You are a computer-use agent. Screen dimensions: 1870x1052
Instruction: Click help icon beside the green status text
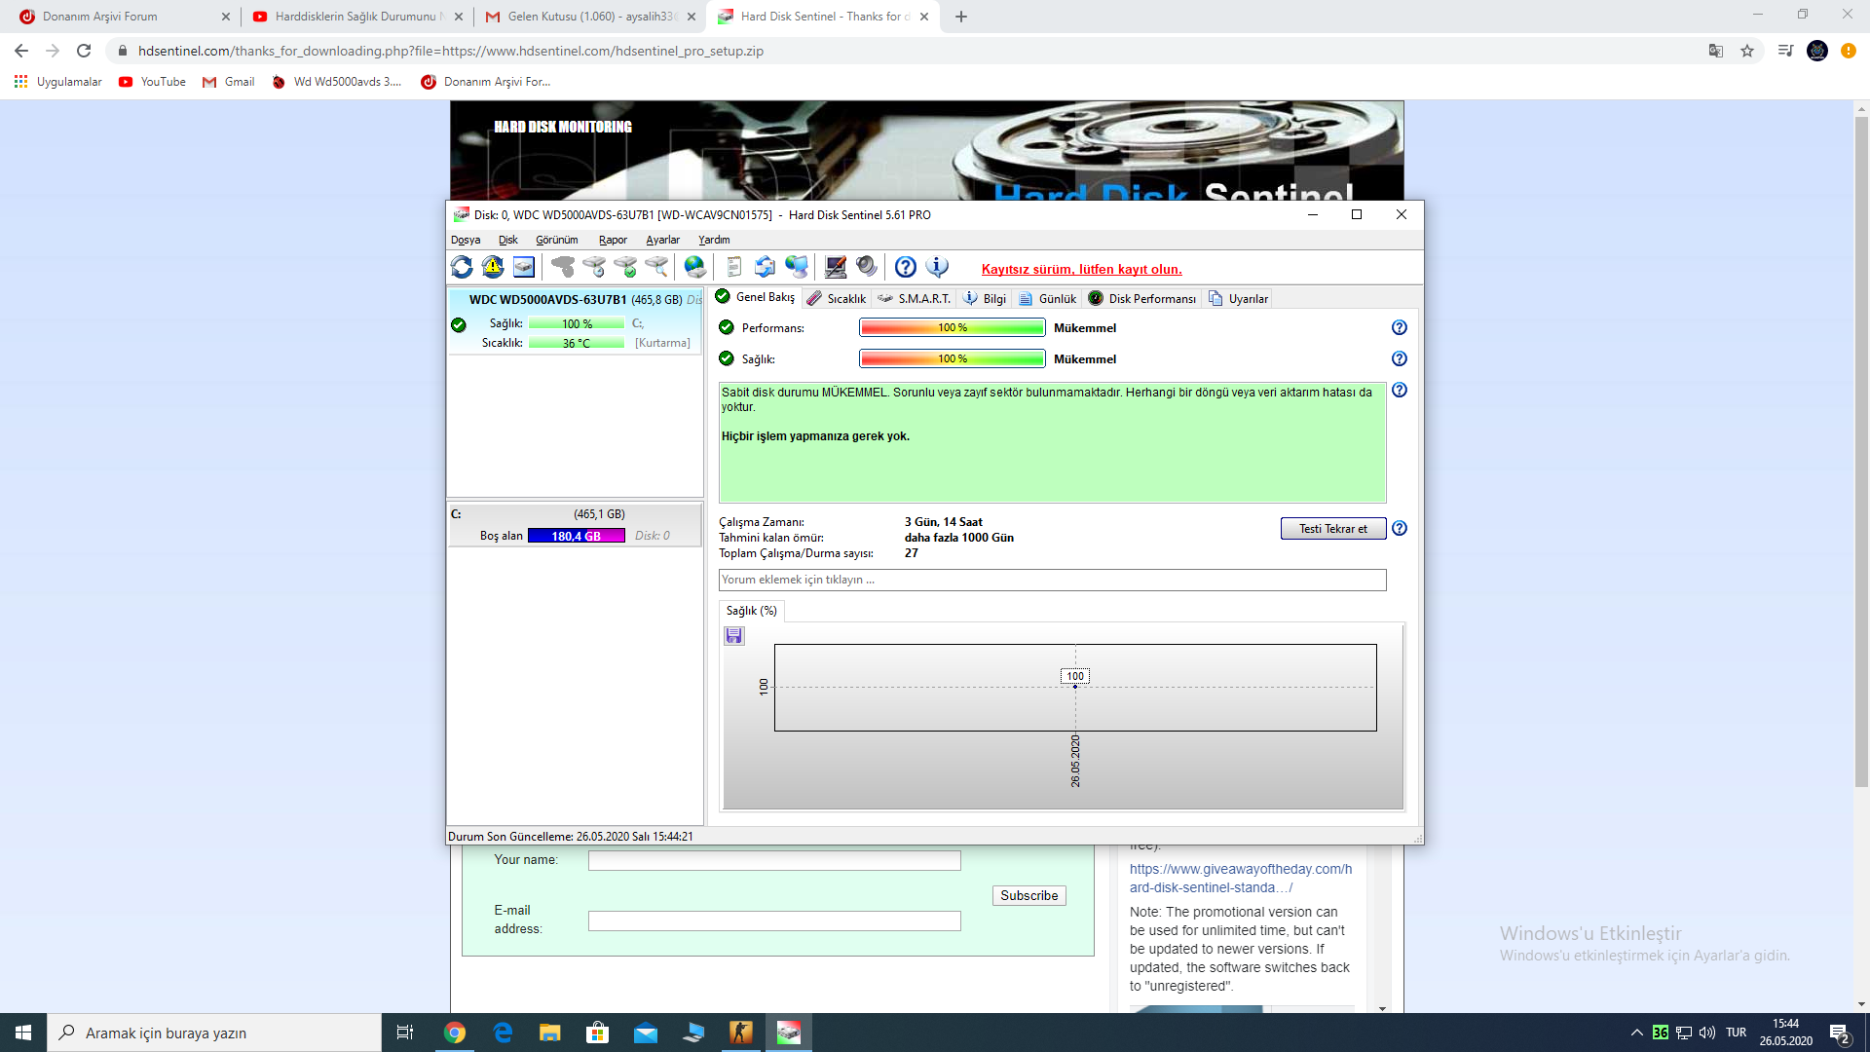coord(1400,391)
